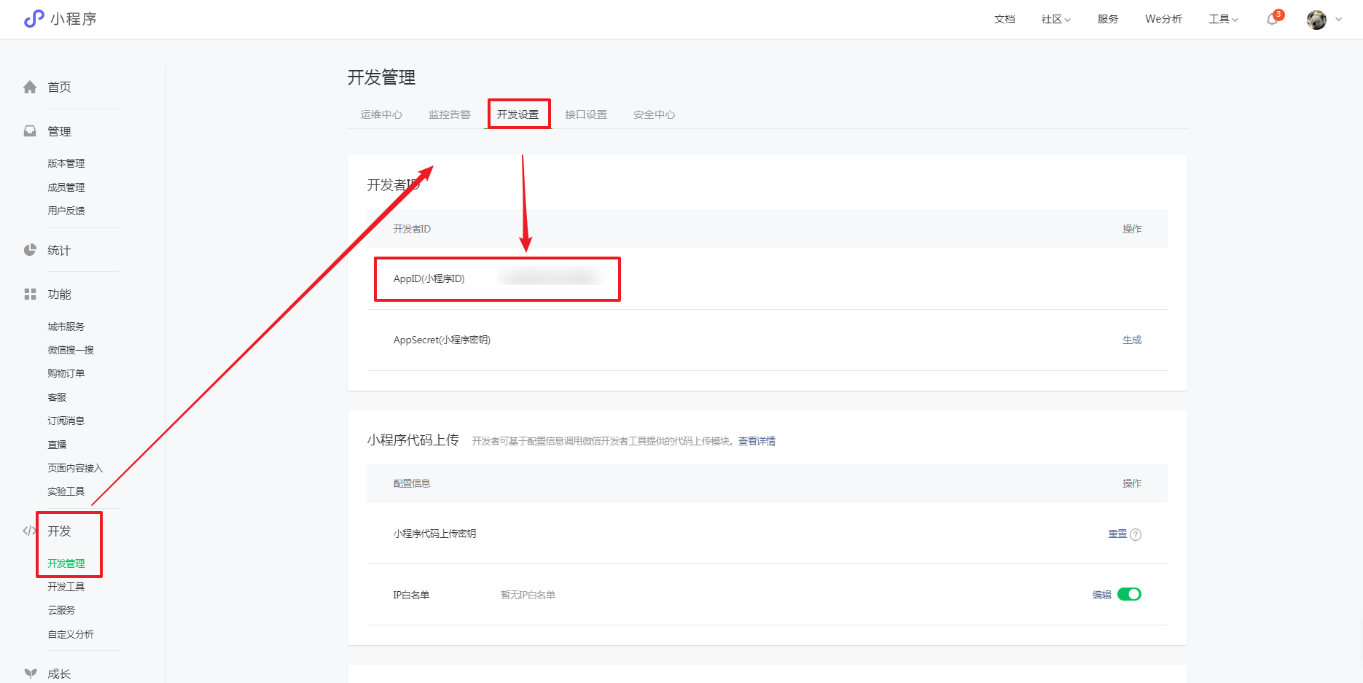Click the home icon beside 首页

30,87
